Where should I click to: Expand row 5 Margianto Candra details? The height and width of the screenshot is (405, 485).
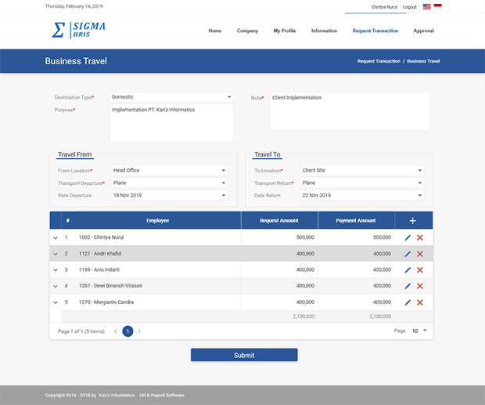click(56, 302)
